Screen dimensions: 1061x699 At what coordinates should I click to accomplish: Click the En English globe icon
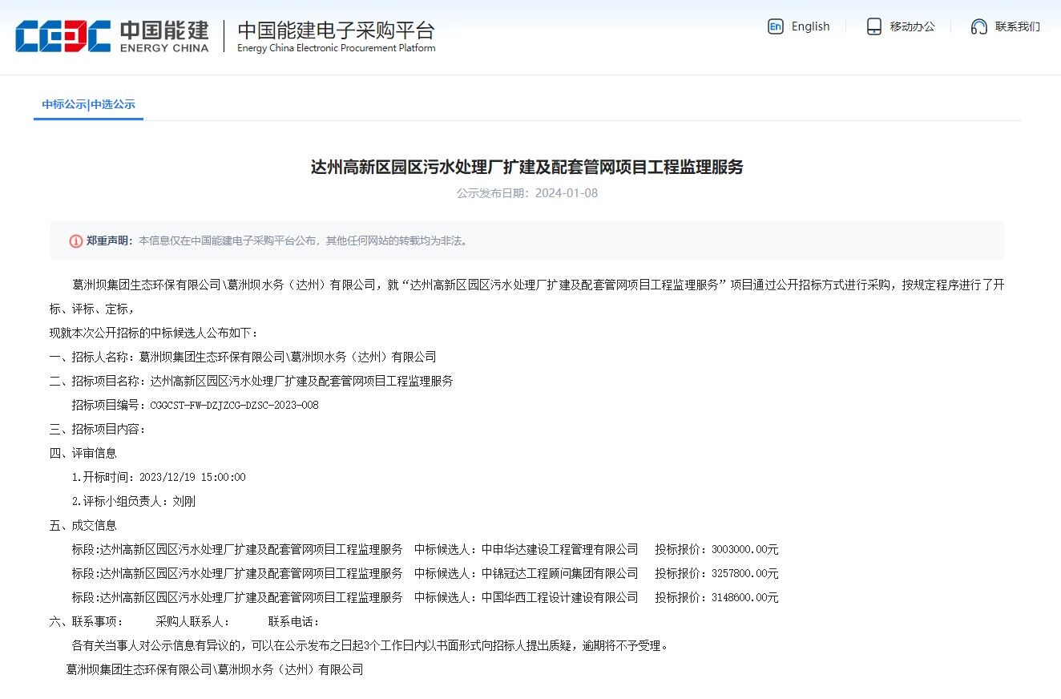[776, 26]
